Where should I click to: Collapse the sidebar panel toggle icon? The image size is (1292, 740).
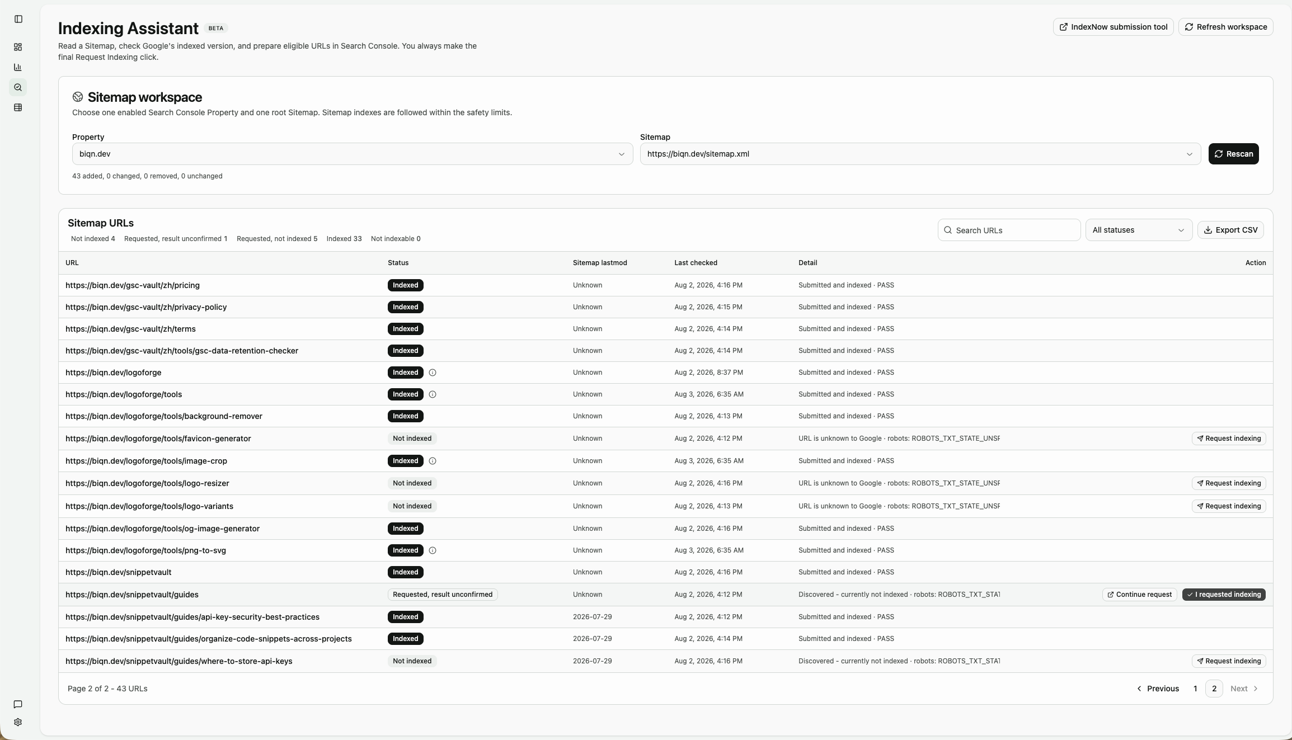pyautogui.click(x=18, y=19)
